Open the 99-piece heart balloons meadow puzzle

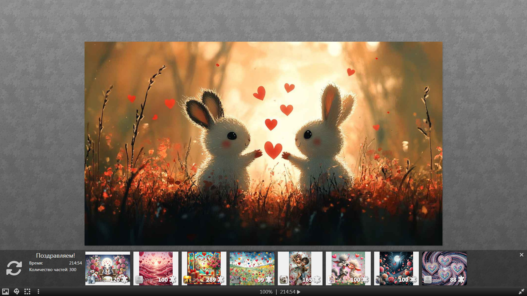click(252, 266)
